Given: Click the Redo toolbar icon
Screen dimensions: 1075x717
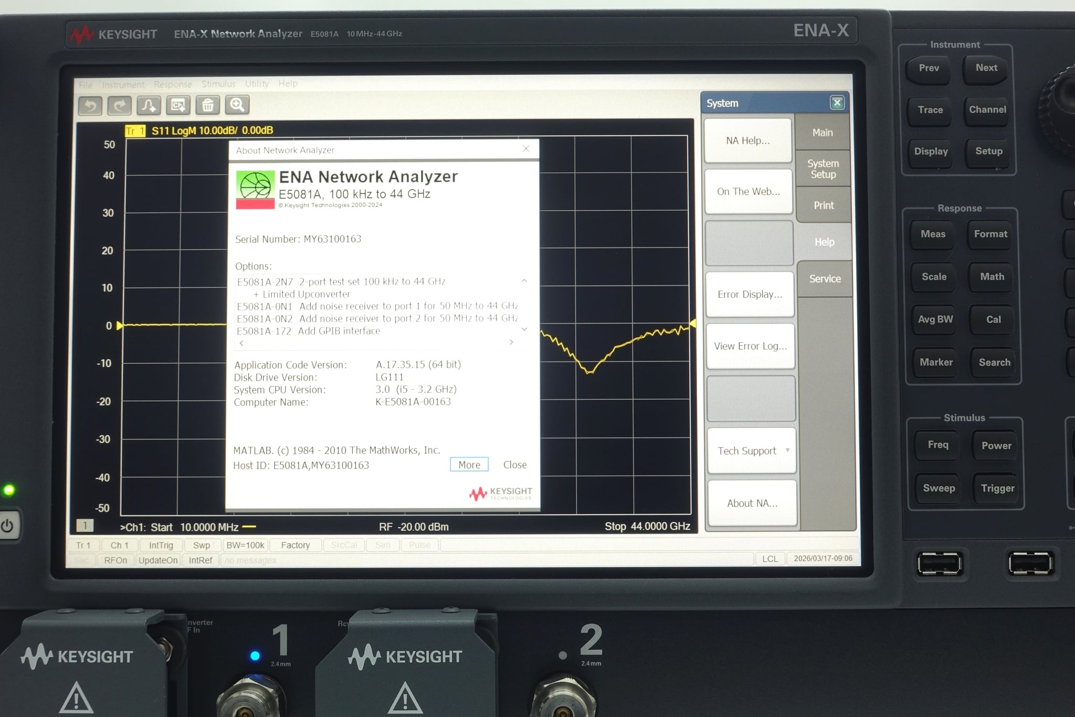Looking at the screenshot, I should coord(120,106).
